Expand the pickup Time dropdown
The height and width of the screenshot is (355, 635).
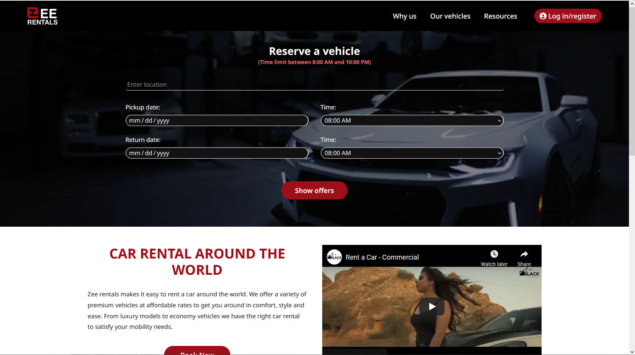coord(412,120)
